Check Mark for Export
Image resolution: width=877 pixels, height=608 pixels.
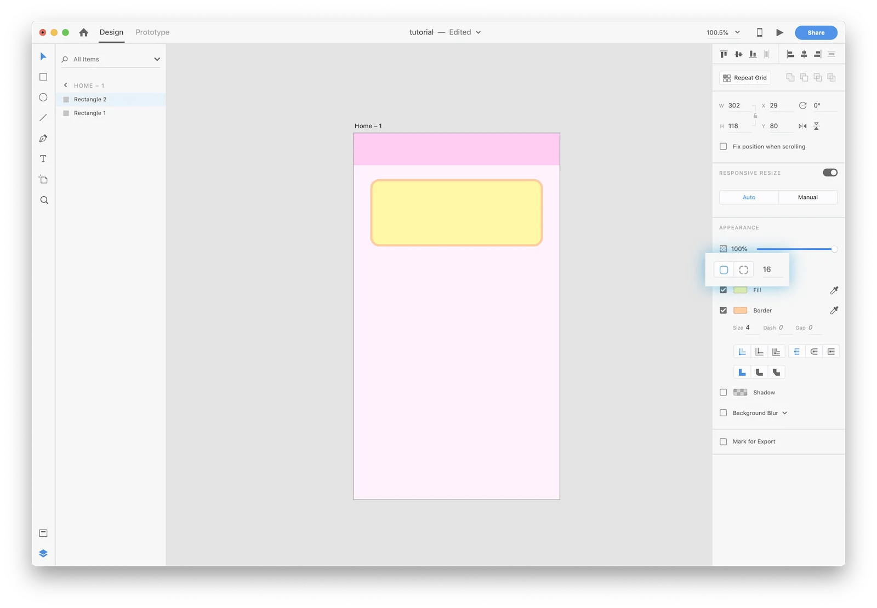724,441
